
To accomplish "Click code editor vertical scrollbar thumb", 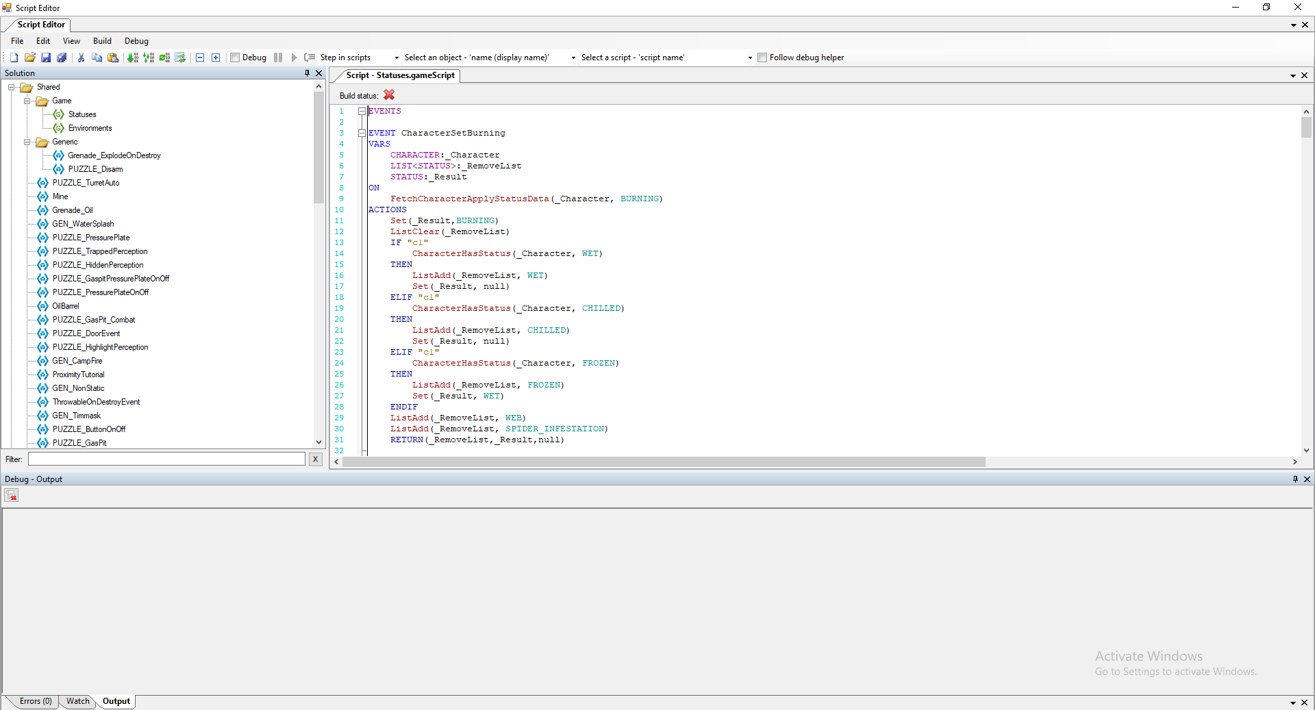I will 1306,127.
